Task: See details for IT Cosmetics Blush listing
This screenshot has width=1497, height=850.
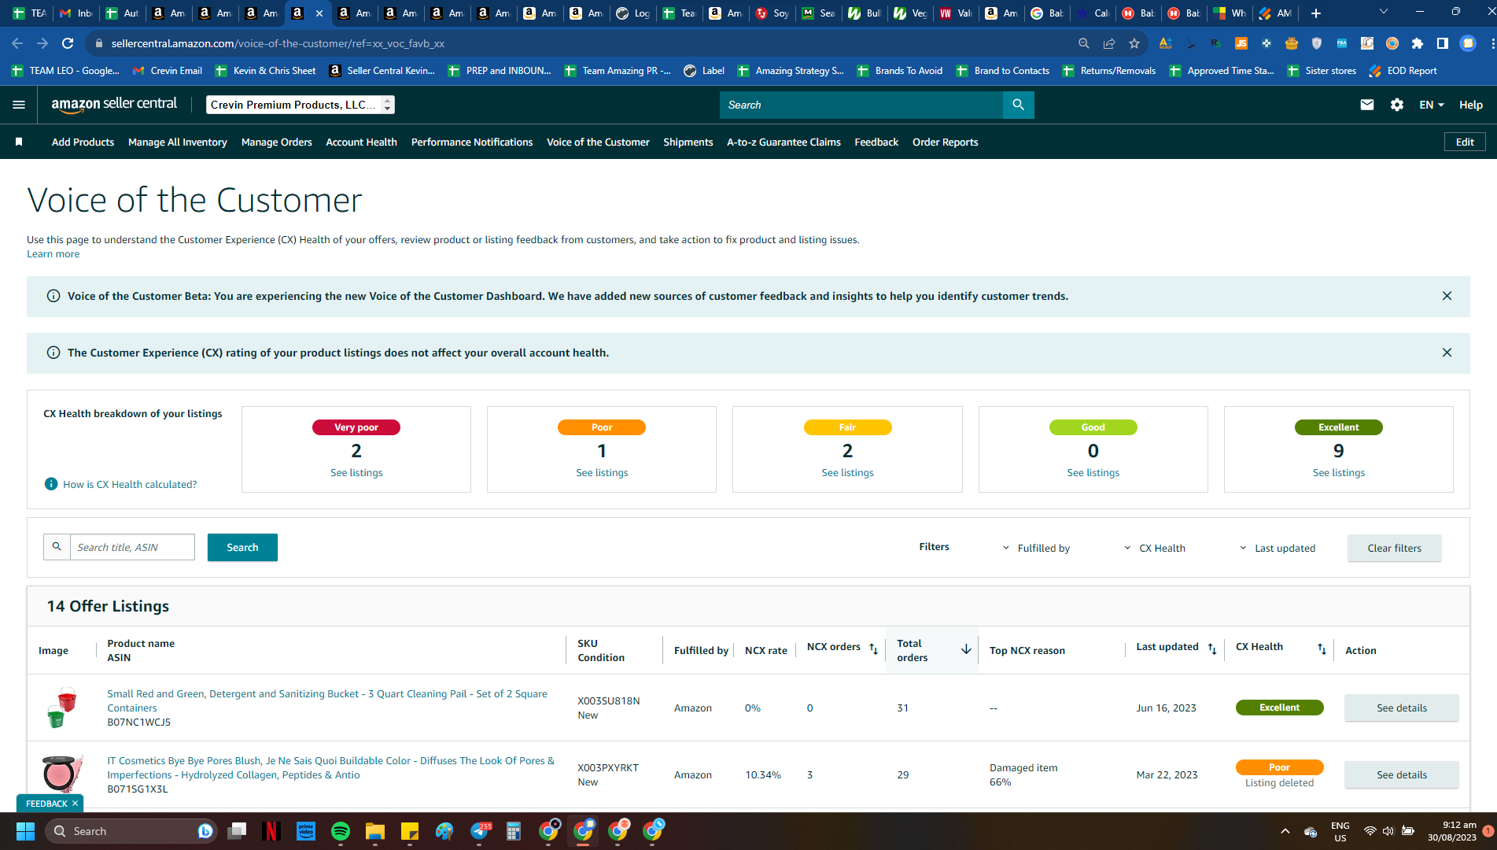Action: 1402,774
